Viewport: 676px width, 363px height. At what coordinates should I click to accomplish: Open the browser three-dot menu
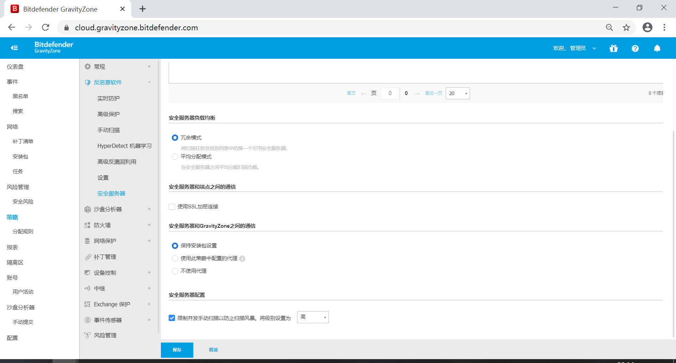click(664, 27)
